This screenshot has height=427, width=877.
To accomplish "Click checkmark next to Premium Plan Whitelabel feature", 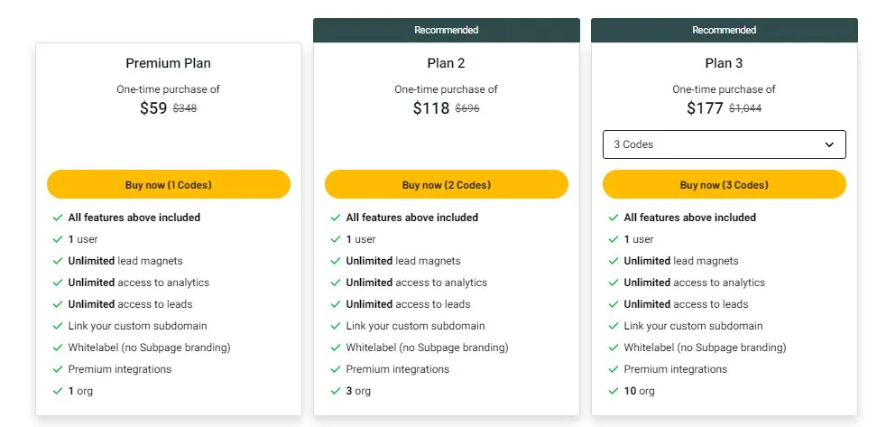I will 58,348.
